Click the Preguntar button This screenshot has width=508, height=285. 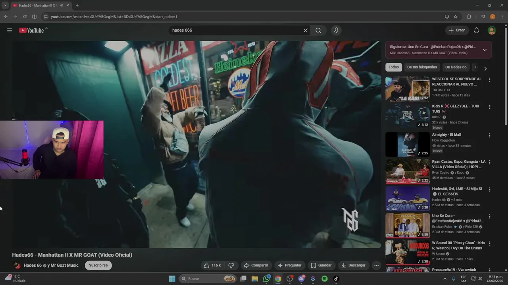tap(290, 265)
